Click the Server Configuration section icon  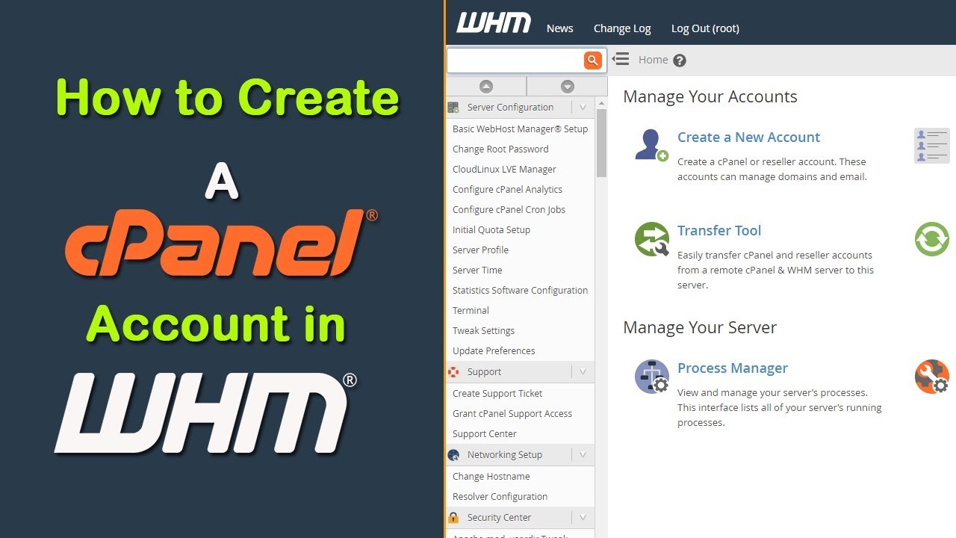click(453, 108)
